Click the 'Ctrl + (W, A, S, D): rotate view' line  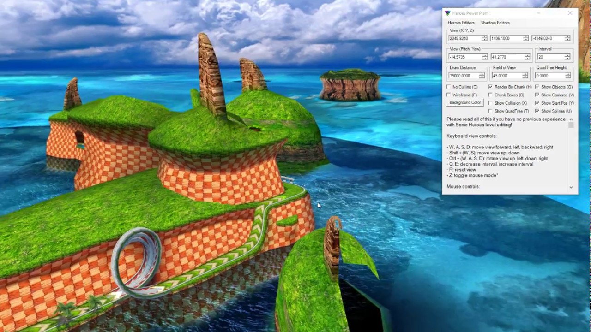(x=497, y=158)
